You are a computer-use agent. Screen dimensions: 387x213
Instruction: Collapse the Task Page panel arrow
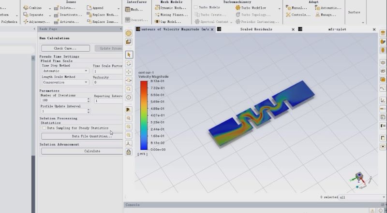coord(121,29)
